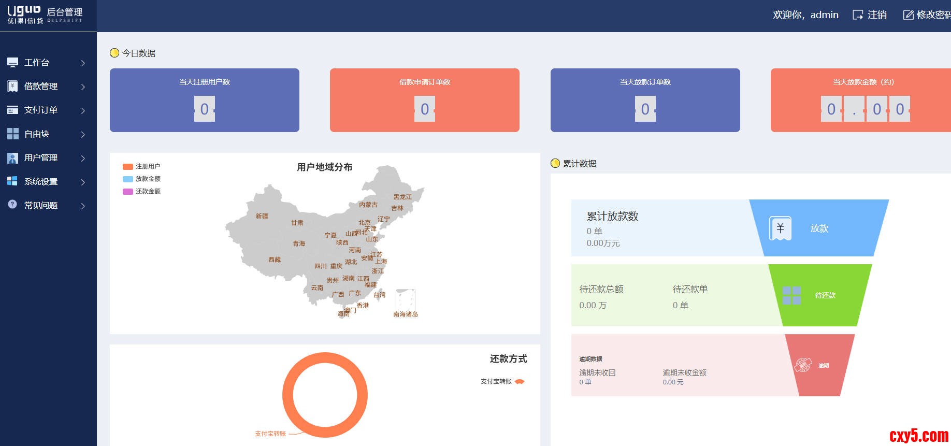Click the 工作台 monitor icon in sidebar

point(12,63)
